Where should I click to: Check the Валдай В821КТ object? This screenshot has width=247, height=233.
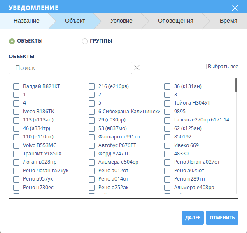point(16,86)
